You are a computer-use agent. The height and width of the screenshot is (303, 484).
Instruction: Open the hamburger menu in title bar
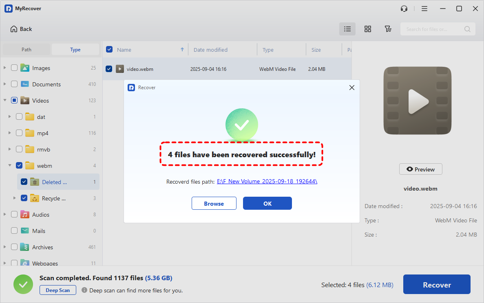[x=424, y=9]
